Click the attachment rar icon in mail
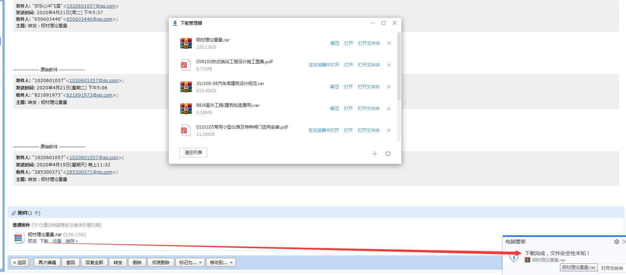Viewport: 626px width, 275px height. coord(19,238)
